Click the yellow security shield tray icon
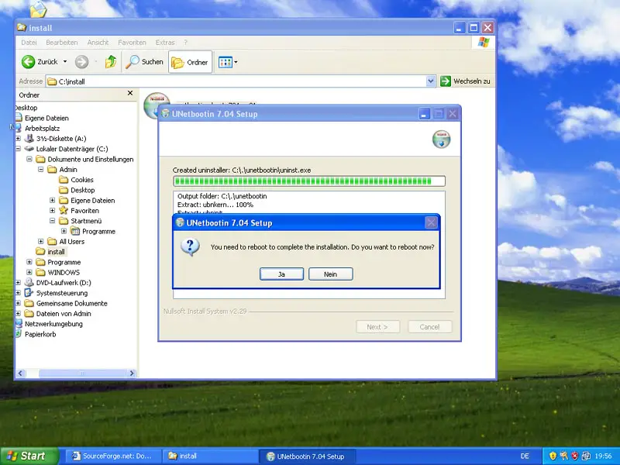 pos(553,456)
